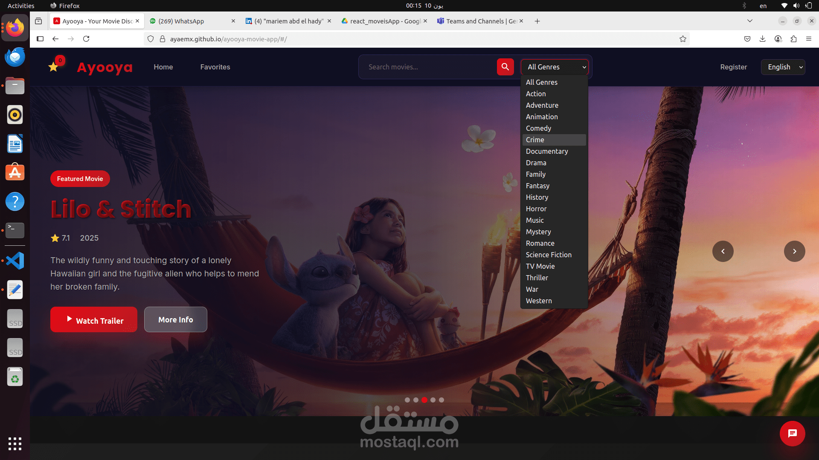This screenshot has width=819, height=460.
Task: Open the Terminal from the dock
Action: pyautogui.click(x=15, y=230)
